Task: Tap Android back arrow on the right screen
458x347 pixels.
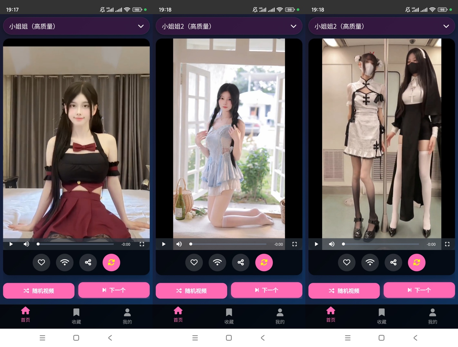Action: coord(415,338)
